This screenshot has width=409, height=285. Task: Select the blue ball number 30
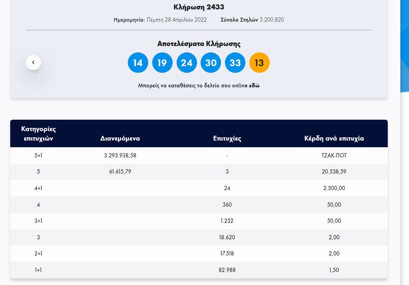coord(211,63)
